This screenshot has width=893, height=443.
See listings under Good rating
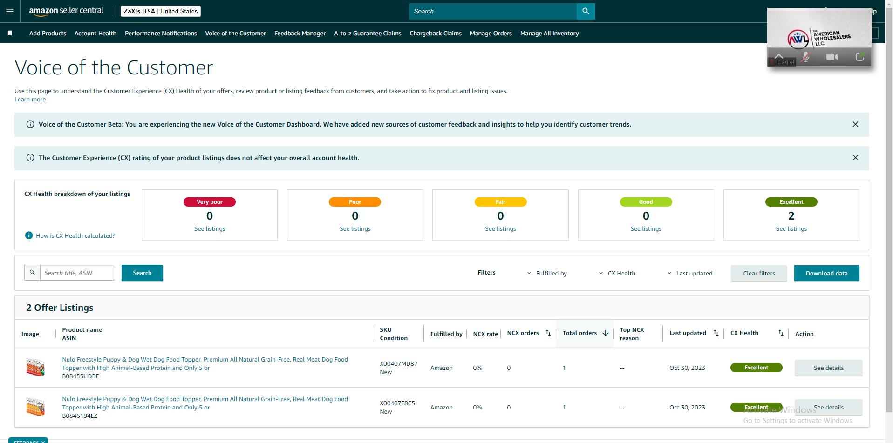[646, 228]
